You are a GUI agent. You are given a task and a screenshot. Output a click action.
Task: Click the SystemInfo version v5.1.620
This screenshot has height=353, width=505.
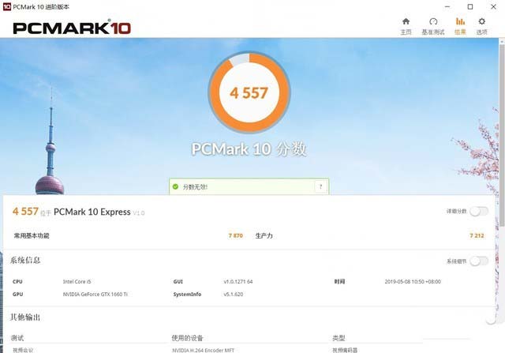point(234,294)
